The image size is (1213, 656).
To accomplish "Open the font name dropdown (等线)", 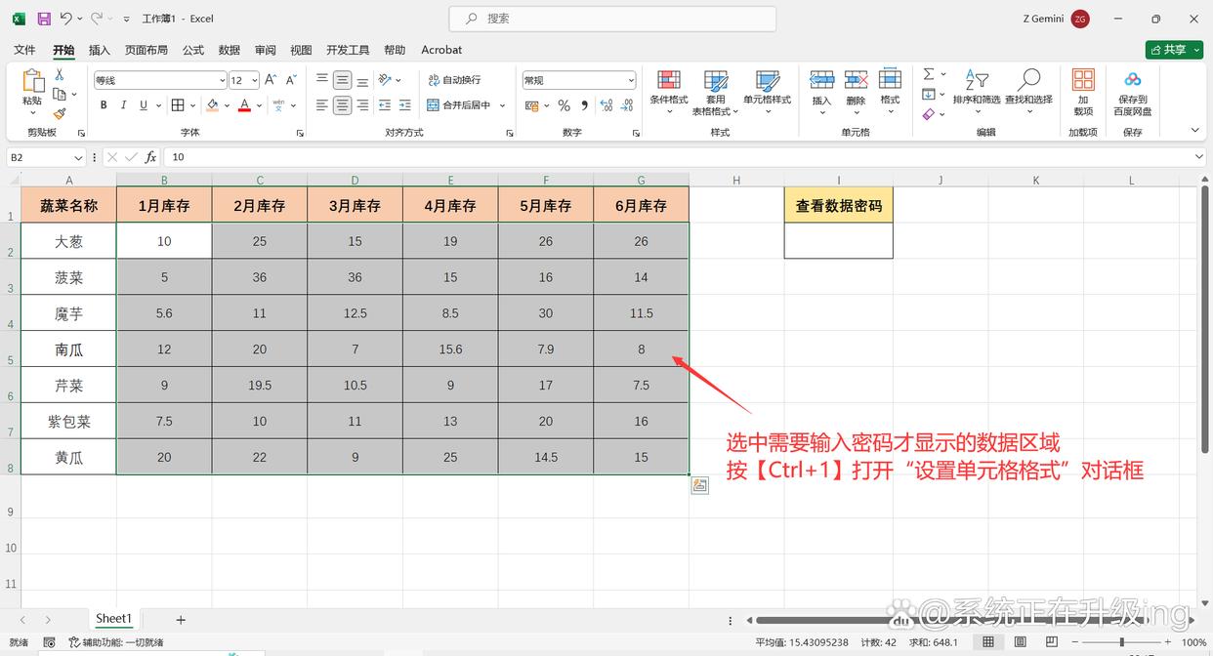I will (x=222, y=80).
